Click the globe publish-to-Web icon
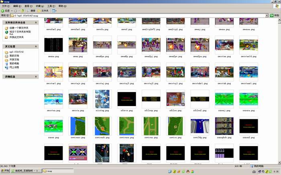This screenshot has height=175, width=281. 6,32
